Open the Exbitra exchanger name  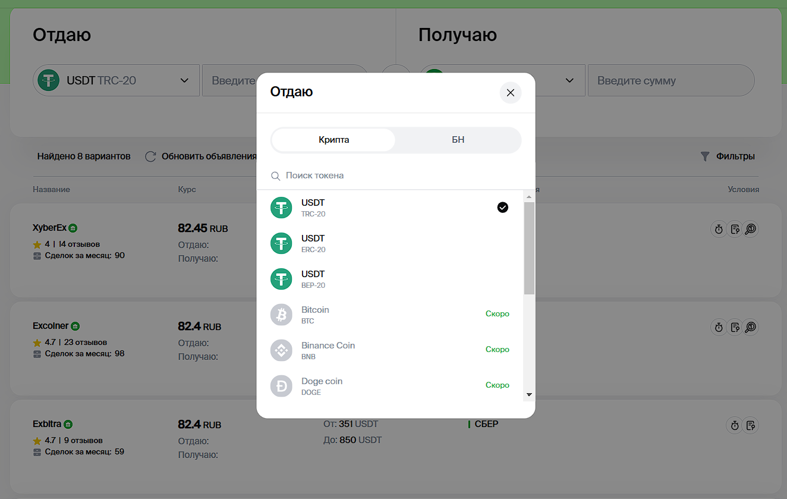coord(47,424)
